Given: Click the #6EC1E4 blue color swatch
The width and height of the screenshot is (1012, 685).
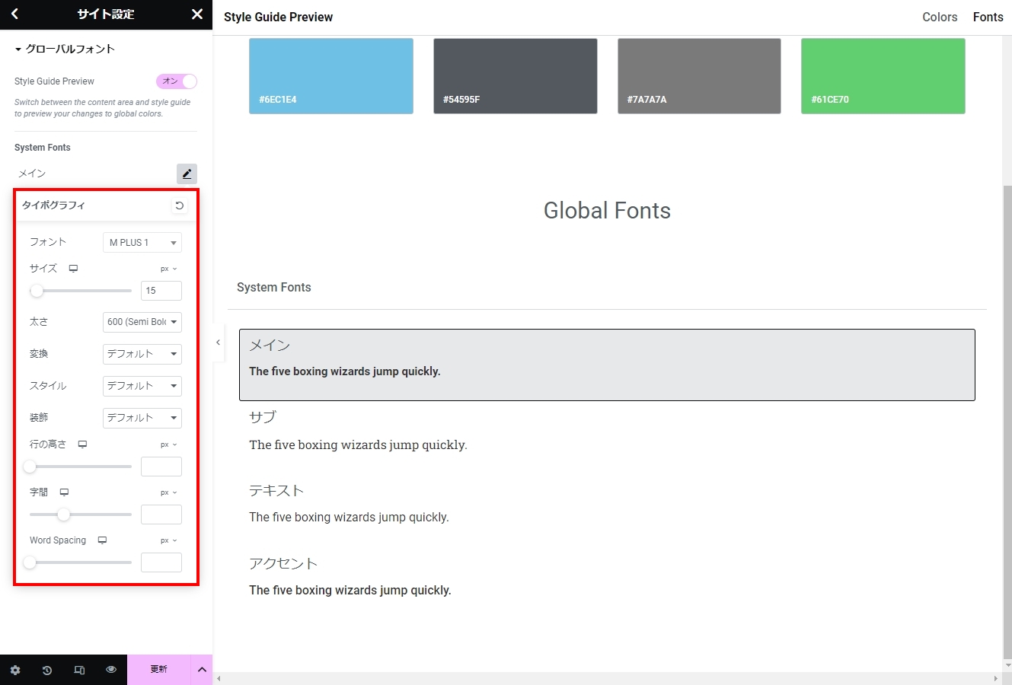Looking at the screenshot, I should click(331, 76).
